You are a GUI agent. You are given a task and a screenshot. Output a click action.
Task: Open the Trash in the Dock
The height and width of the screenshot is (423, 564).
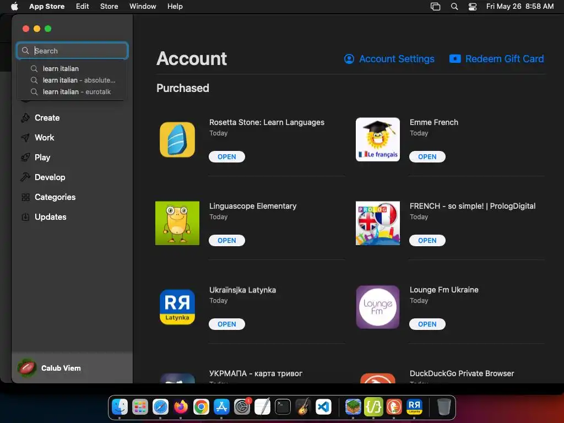tap(444, 407)
